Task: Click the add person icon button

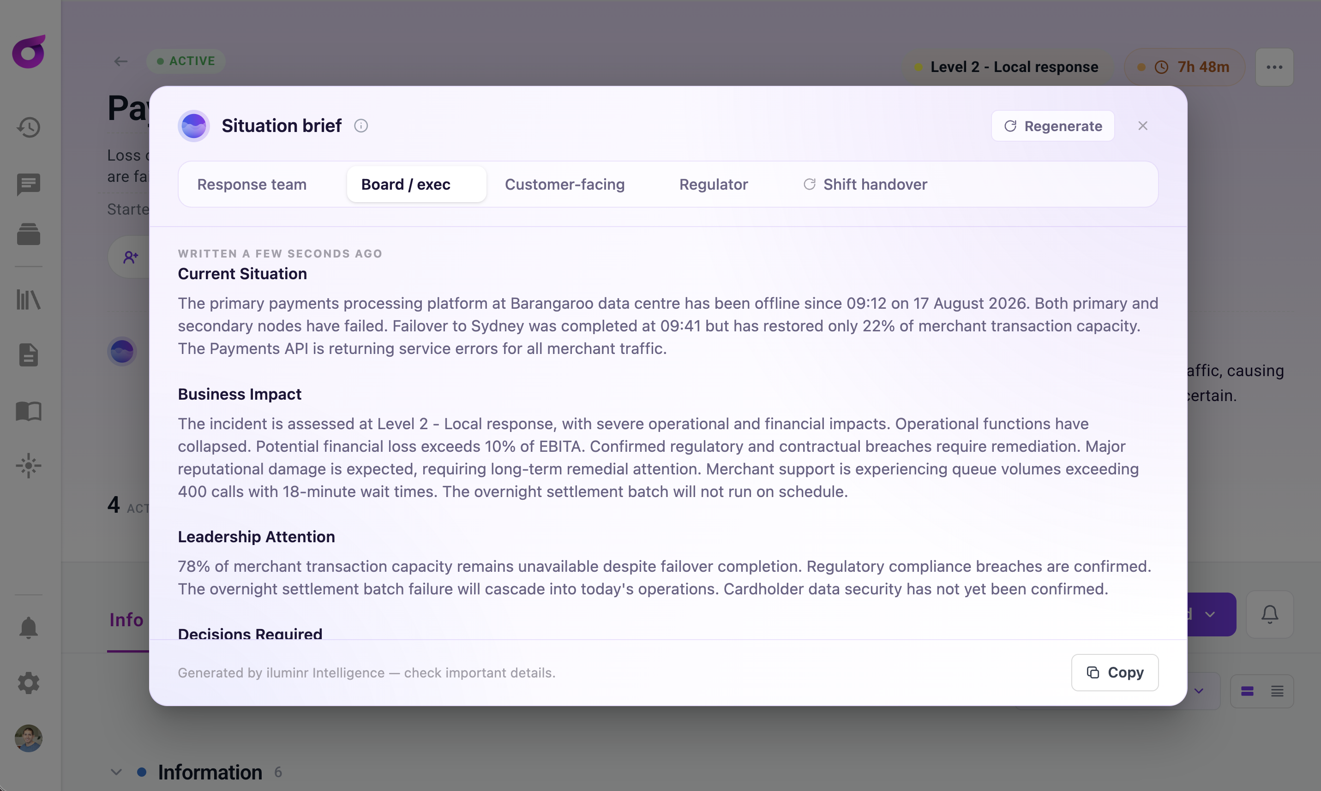Action: click(131, 257)
